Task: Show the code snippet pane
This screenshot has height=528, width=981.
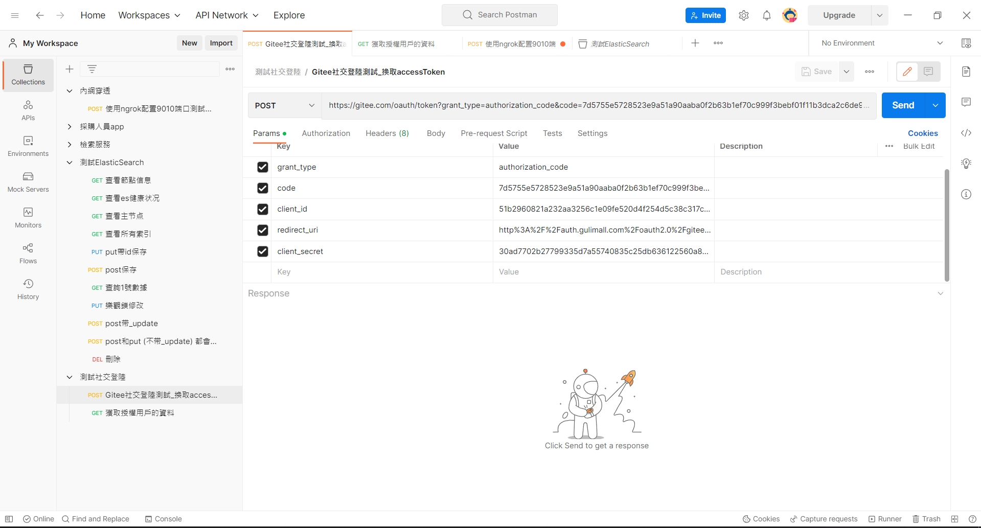Action: pyautogui.click(x=966, y=133)
